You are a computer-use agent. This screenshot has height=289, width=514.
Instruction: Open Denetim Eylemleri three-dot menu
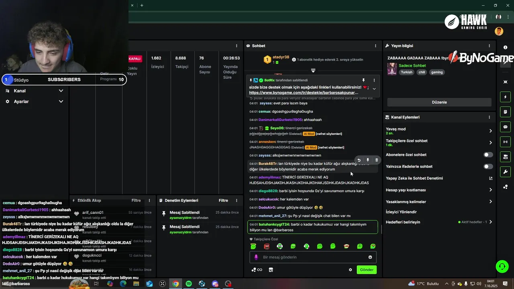tap(237, 200)
